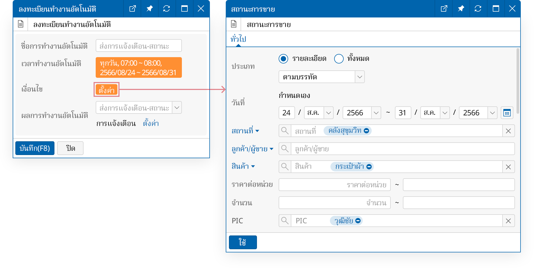Select the รายละเอียด radio option
Screen dimensions: 534x268
tap(283, 58)
